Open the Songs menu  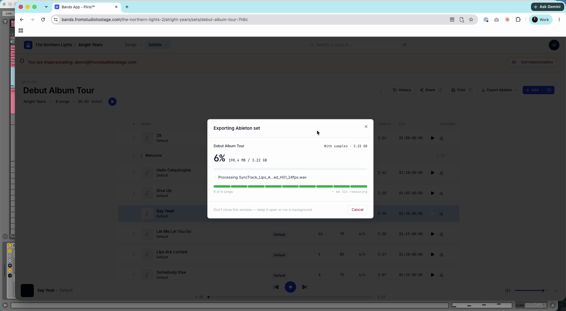point(133,45)
